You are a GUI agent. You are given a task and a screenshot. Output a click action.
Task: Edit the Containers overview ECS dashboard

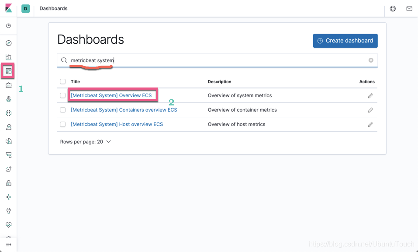[x=370, y=110]
